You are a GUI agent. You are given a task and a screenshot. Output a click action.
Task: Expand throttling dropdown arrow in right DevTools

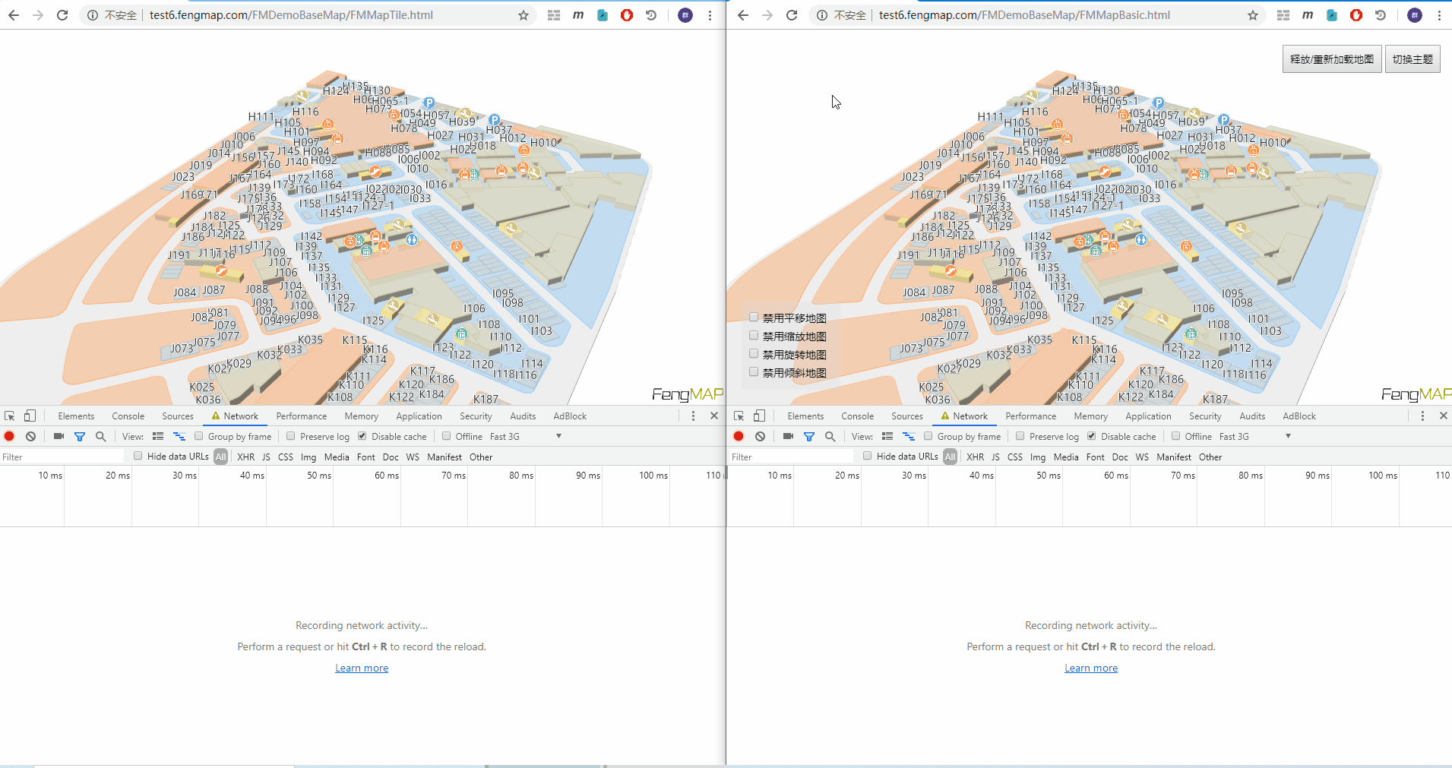coord(1288,436)
